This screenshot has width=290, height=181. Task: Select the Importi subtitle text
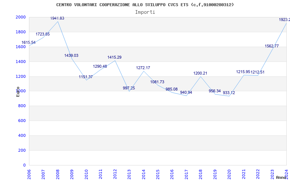[x=145, y=12]
